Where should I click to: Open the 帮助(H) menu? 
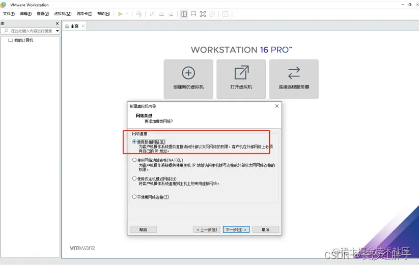tap(104, 14)
